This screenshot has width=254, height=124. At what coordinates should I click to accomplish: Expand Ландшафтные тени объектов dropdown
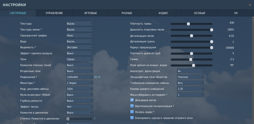coord(190,77)
